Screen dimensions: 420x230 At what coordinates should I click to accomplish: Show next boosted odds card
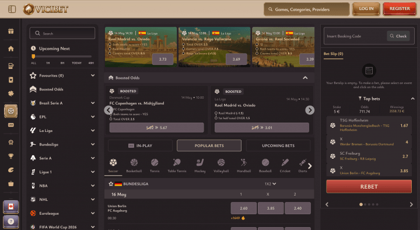(x=310, y=110)
